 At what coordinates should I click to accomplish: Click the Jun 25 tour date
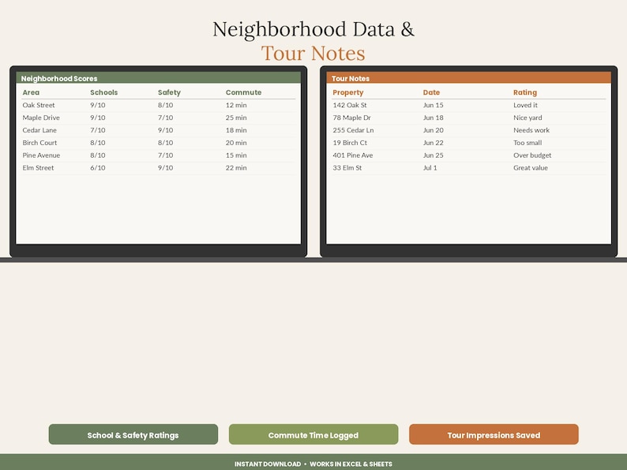click(433, 155)
